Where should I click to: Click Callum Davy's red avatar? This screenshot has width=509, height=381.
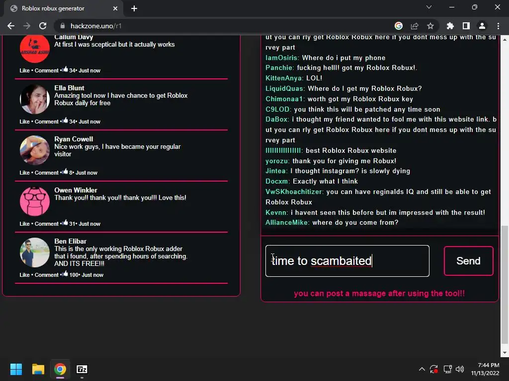[x=35, y=48]
